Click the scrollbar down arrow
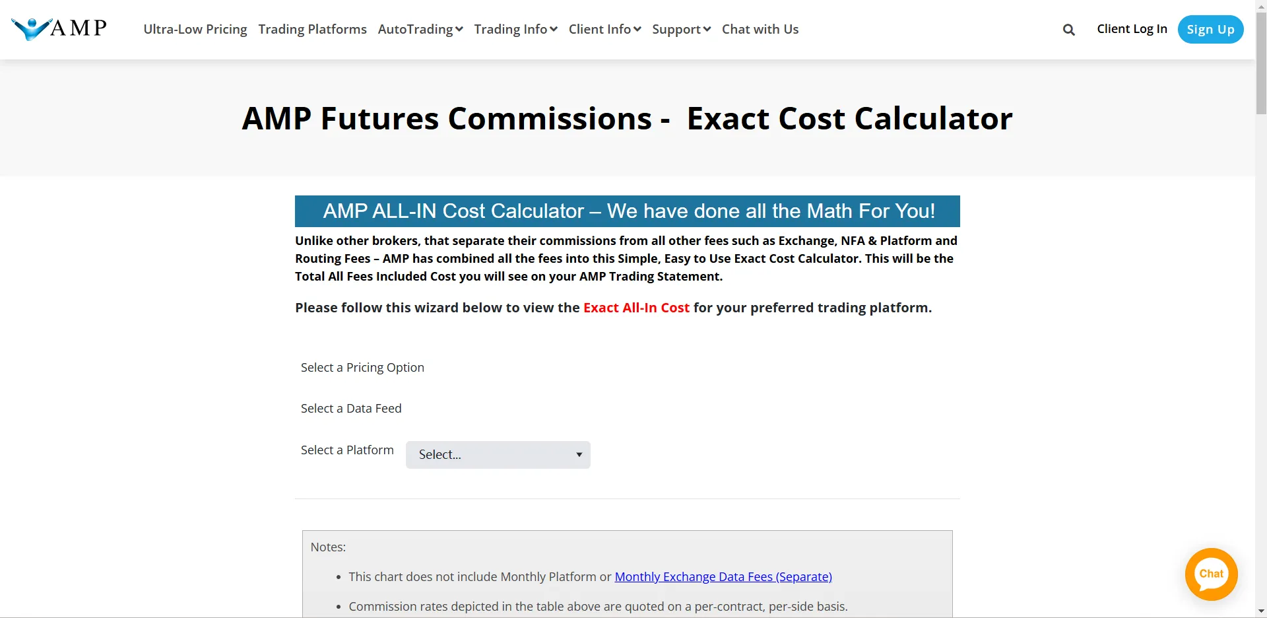The height and width of the screenshot is (618, 1267). click(1261, 611)
